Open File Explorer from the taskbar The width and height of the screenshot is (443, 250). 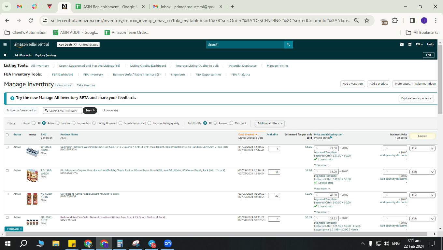tap(56, 243)
